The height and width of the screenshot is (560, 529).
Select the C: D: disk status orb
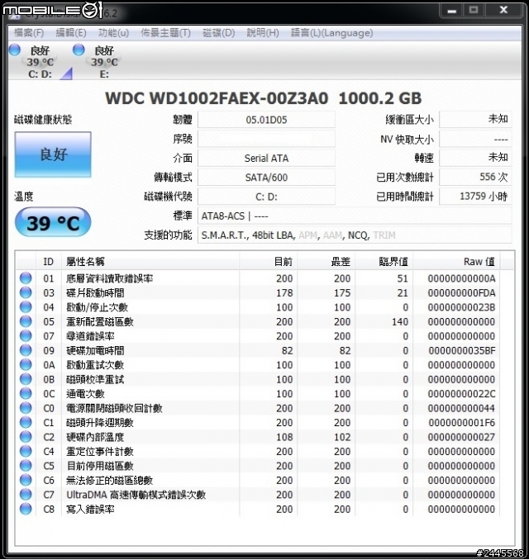pyautogui.click(x=15, y=50)
